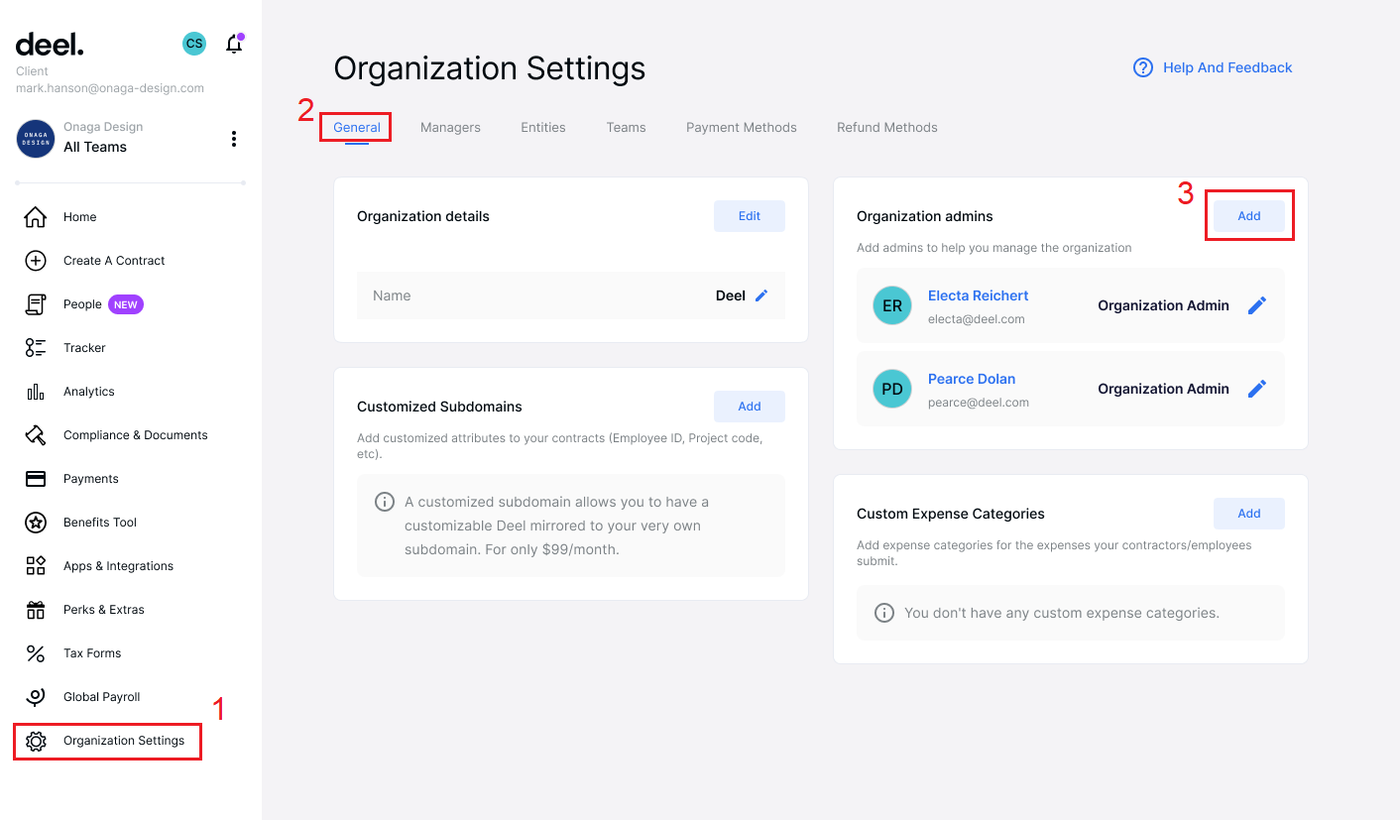Select the Tracker icon
The height and width of the screenshot is (820, 1400).
37,347
